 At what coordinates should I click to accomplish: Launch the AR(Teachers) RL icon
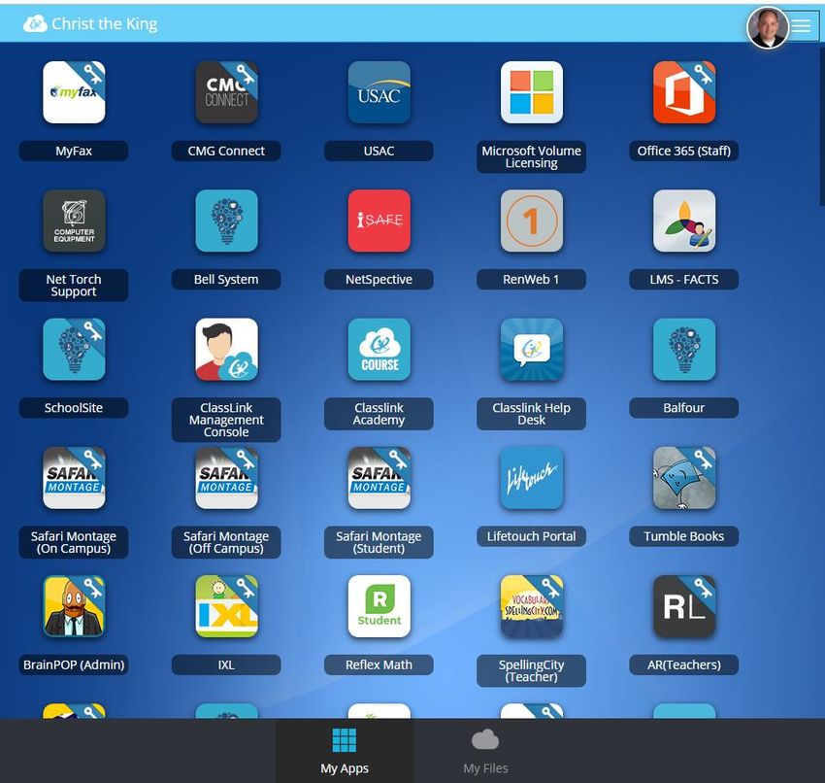click(684, 606)
